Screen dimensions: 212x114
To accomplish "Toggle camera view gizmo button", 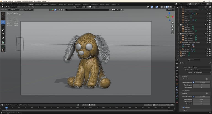I will pos(173,30).
